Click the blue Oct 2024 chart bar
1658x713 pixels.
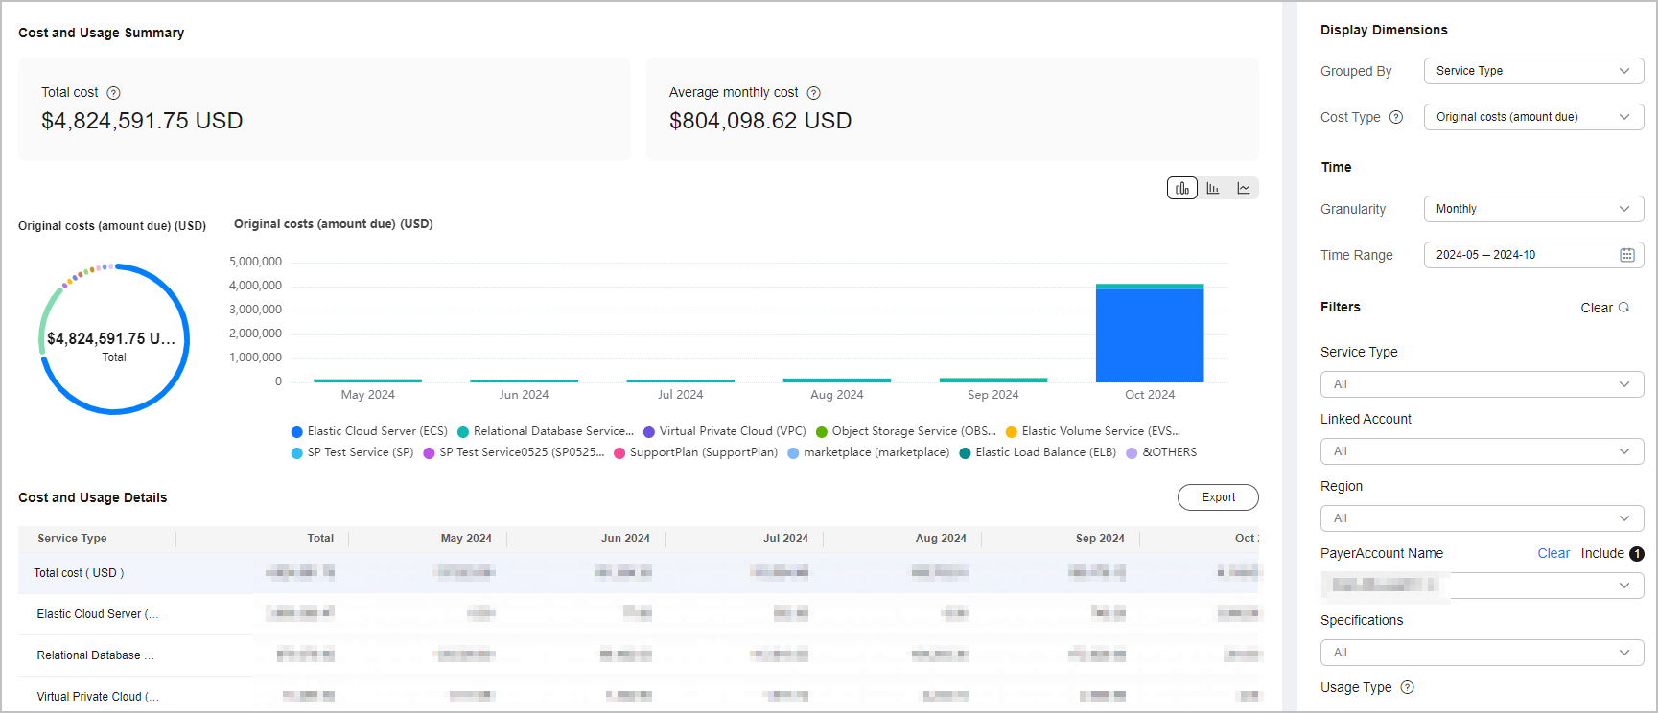click(1149, 335)
